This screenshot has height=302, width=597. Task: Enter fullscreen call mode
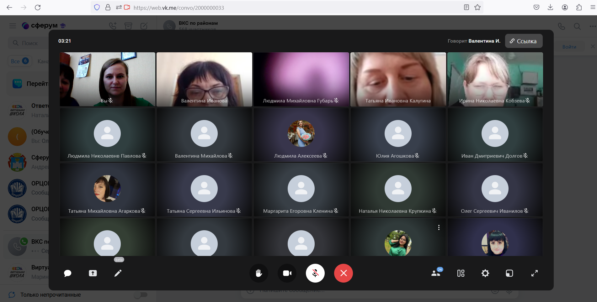[534, 273]
